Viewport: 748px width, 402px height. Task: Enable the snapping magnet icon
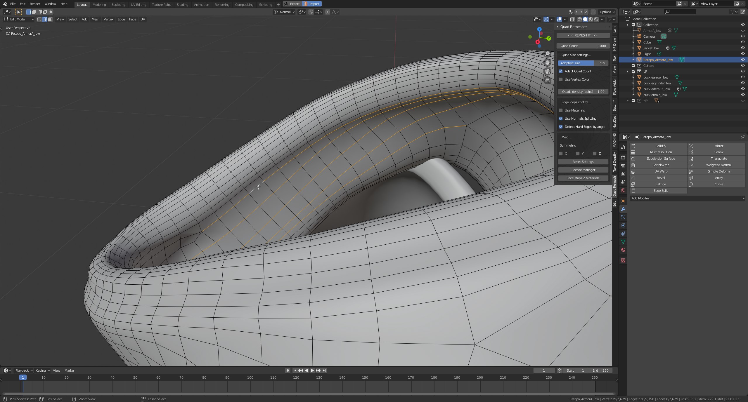click(x=311, y=12)
